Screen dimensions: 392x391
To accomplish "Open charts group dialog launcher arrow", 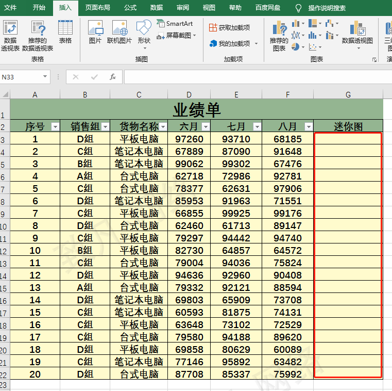I will [374, 59].
